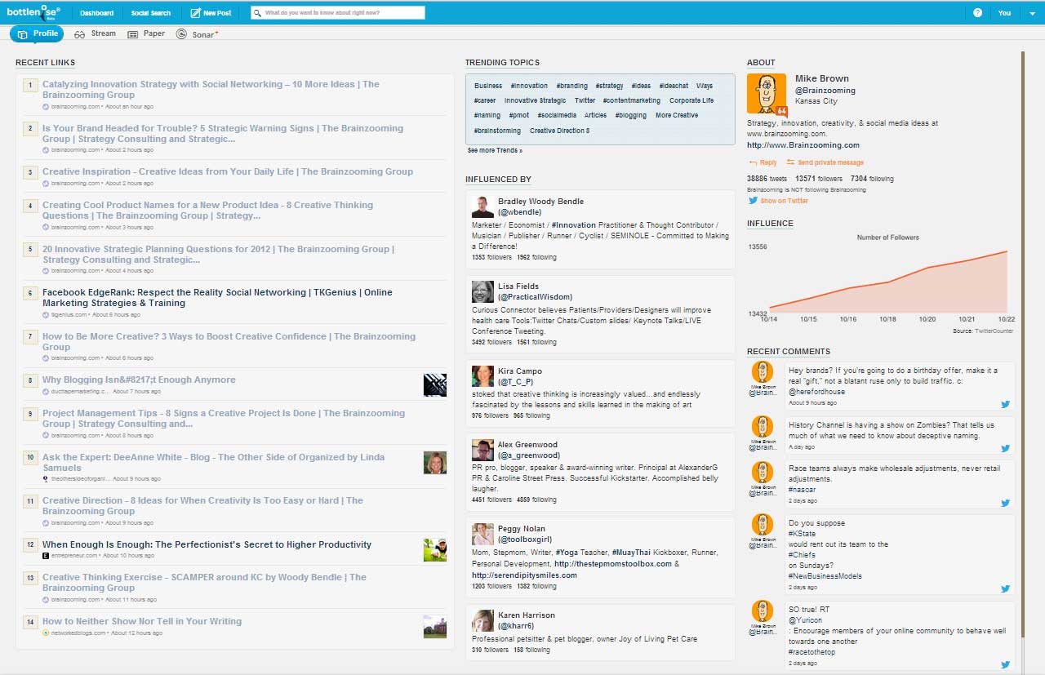Open link "Catalyzing Innovation Strategy with Social Networking"

tap(211, 90)
